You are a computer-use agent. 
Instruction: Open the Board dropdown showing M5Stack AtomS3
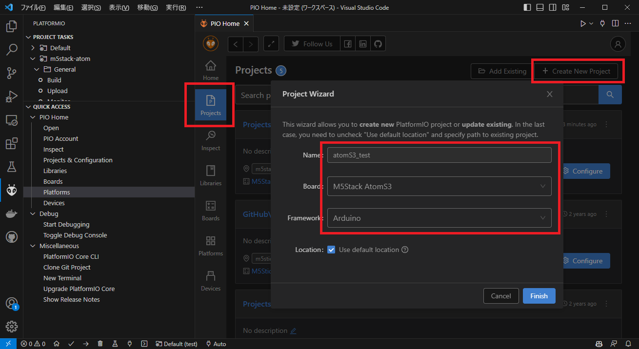point(439,186)
